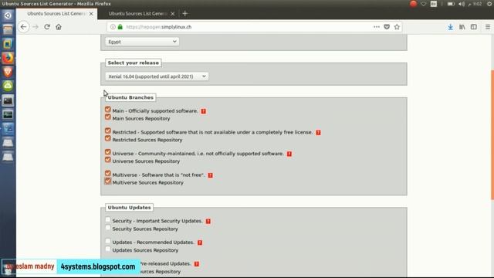This screenshot has height=278, width=494.
Task: Enable Updates Sources Repository
Action: 108,249
